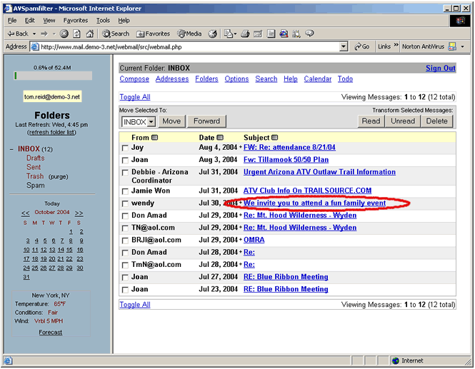Click the browser Stop button
Screen dimensions: 475x369
[64, 34]
